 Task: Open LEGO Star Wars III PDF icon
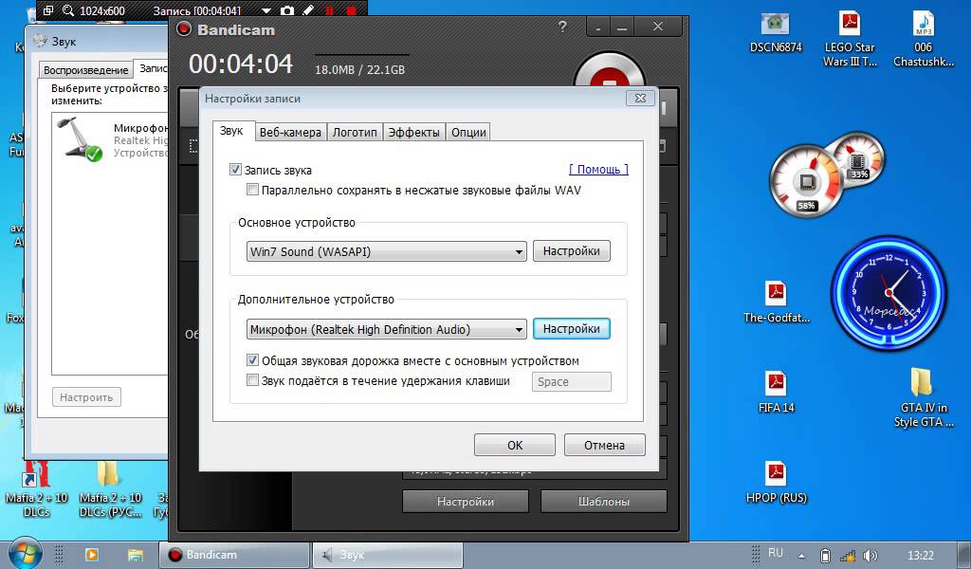[850, 39]
